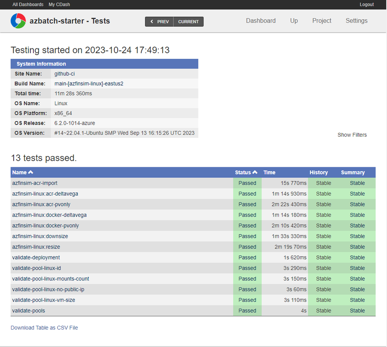Go to previous build with PREV
This screenshot has height=347, width=387.
pos(160,22)
